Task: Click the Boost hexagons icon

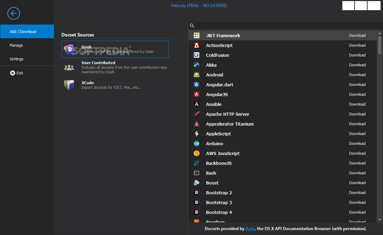Action: click(196, 183)
